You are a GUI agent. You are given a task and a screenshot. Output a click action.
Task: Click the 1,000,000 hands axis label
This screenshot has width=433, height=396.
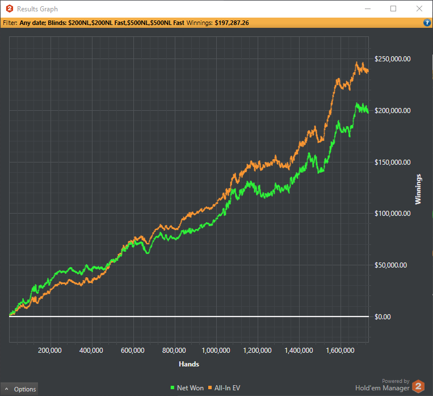point(216,351)
